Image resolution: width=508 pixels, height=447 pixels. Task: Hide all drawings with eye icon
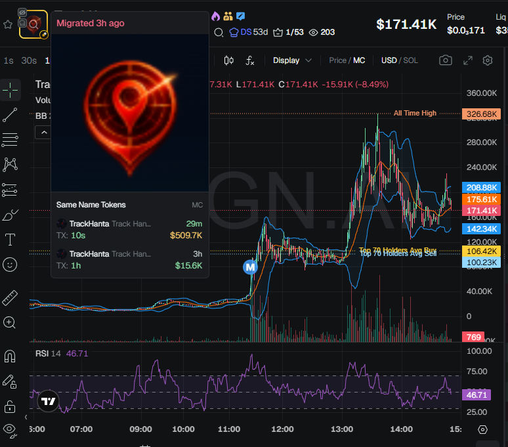[10, 431]
